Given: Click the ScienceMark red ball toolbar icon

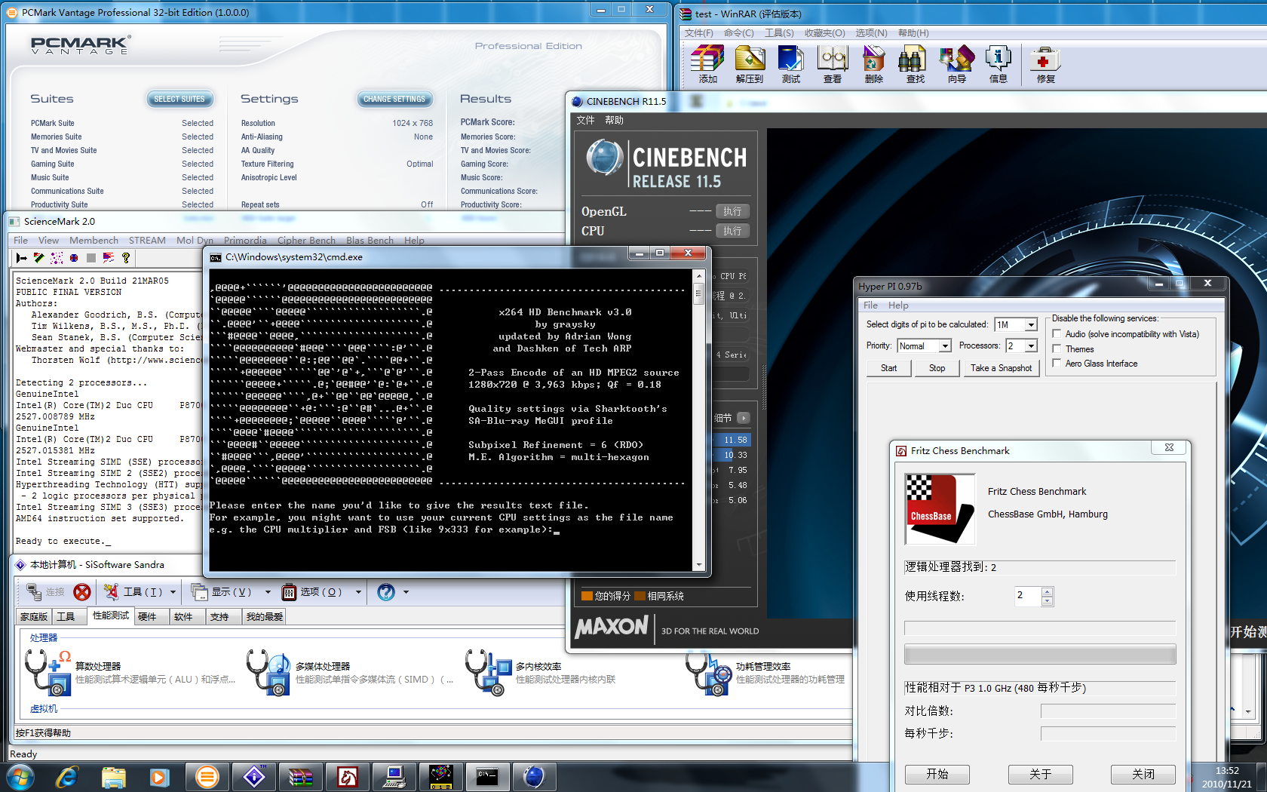Looking at the screenshot, I should [x=74, y=258].
